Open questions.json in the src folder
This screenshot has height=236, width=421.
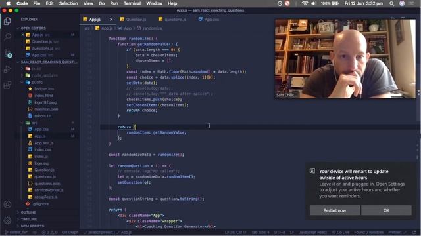pyautogui.click(x=47, y=184)
